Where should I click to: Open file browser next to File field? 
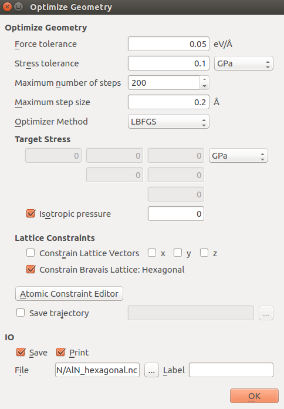(151, 370)
